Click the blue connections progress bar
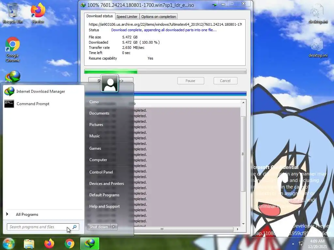This screenshot has height=250, width=334. (190, 93)
